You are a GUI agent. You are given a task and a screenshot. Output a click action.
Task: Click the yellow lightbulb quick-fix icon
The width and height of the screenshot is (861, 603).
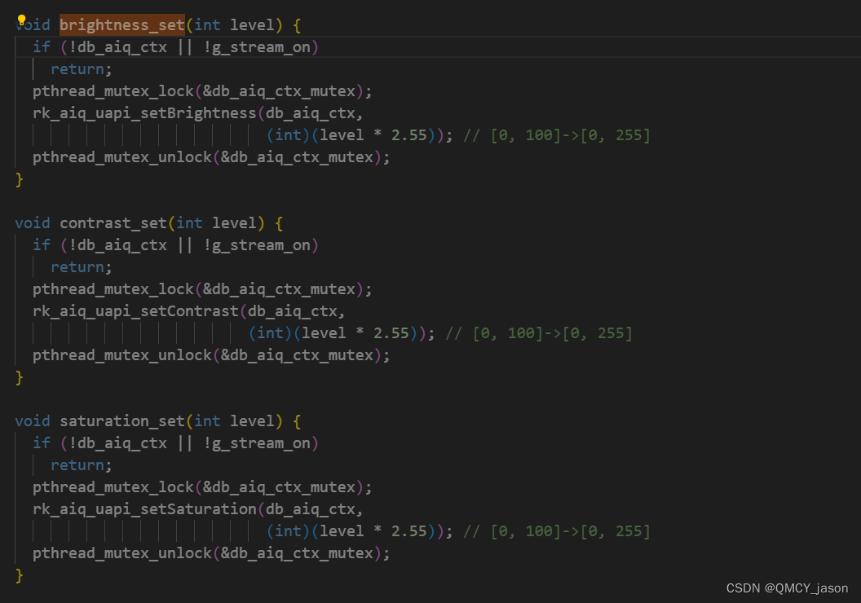pyautogui.click(x=21, y=20)
